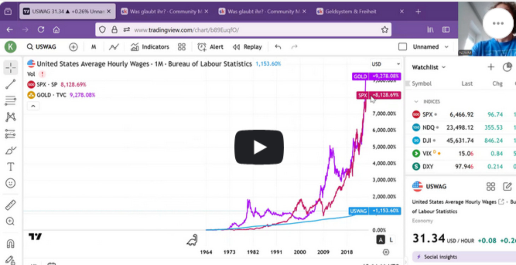Open the Indicators dialog

[x=150, y=47]
